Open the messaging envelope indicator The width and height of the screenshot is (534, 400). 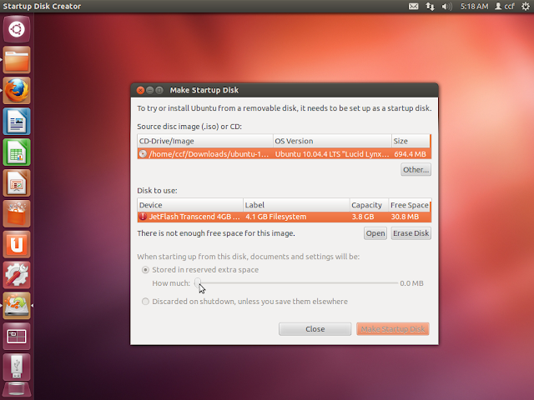pos(414,7)
